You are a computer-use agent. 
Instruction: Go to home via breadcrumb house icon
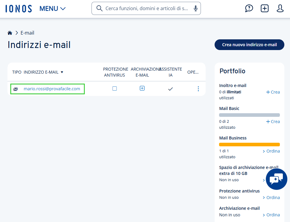10,33
